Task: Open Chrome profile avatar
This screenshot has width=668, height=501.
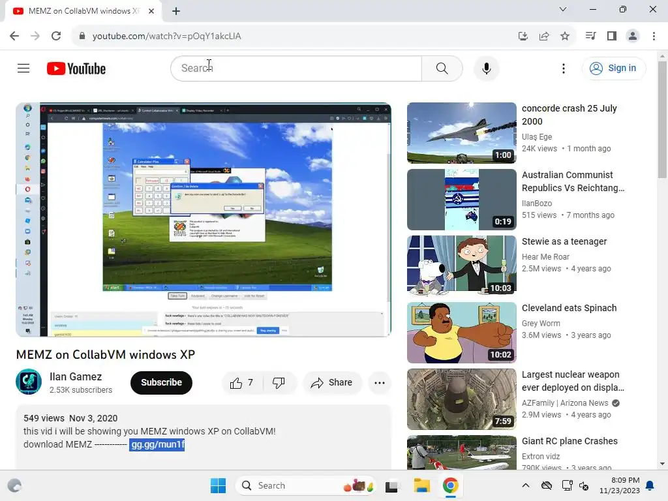Action: pyautogui.click(x=633, y=36)
